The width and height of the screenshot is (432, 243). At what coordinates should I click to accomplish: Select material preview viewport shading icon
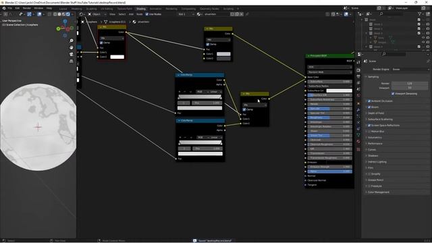[63, 14]
